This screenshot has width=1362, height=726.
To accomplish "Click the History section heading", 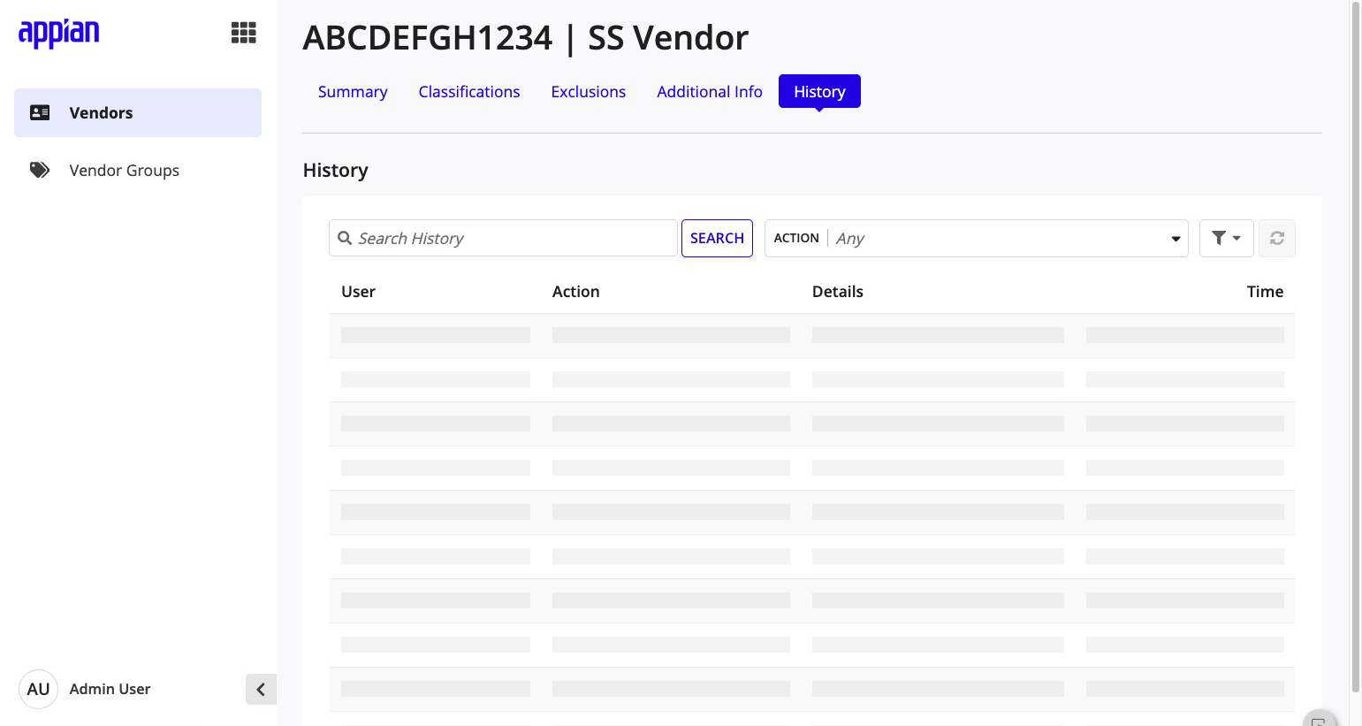I will [335, 170].
